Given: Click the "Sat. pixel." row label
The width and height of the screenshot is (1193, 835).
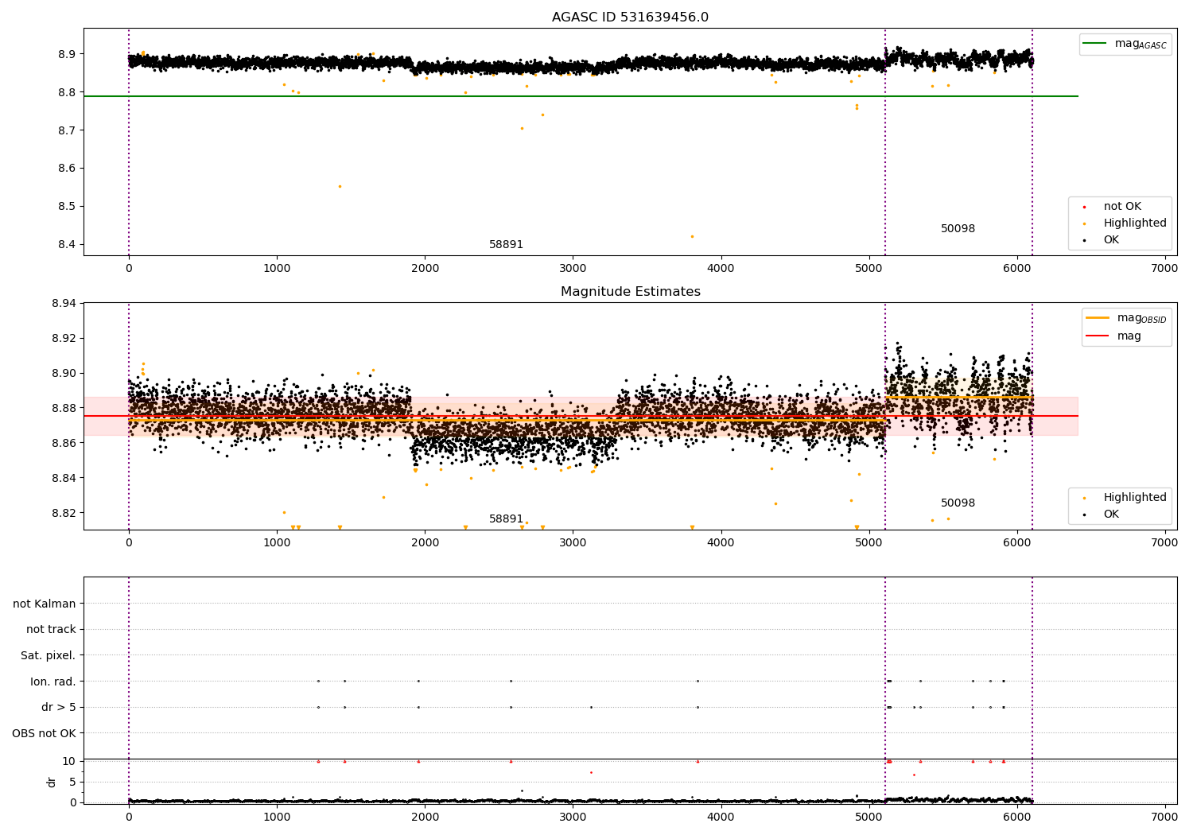Looking at the screenshot, I should pyautogui.click(x=49, y=656).
